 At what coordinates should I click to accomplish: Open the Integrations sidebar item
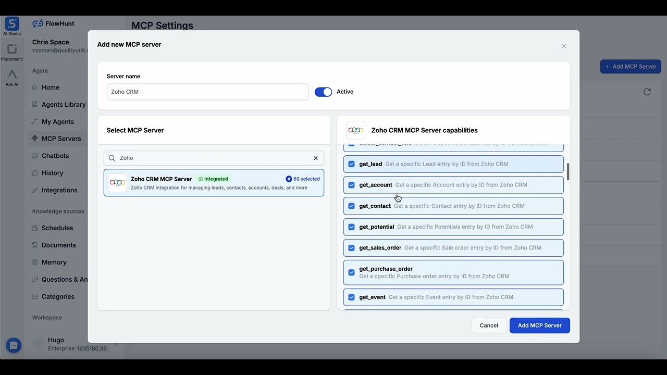coord(59,190)
